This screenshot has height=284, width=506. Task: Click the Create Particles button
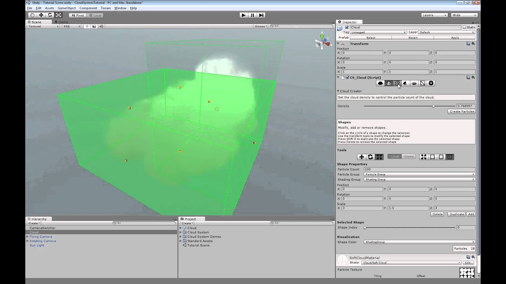[x=463, y=111]
